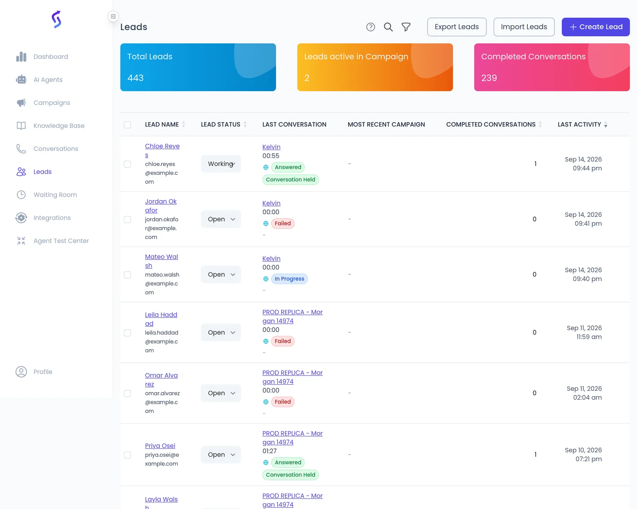
Task: Open Priya Osei lead link
Action: point(160,446)
